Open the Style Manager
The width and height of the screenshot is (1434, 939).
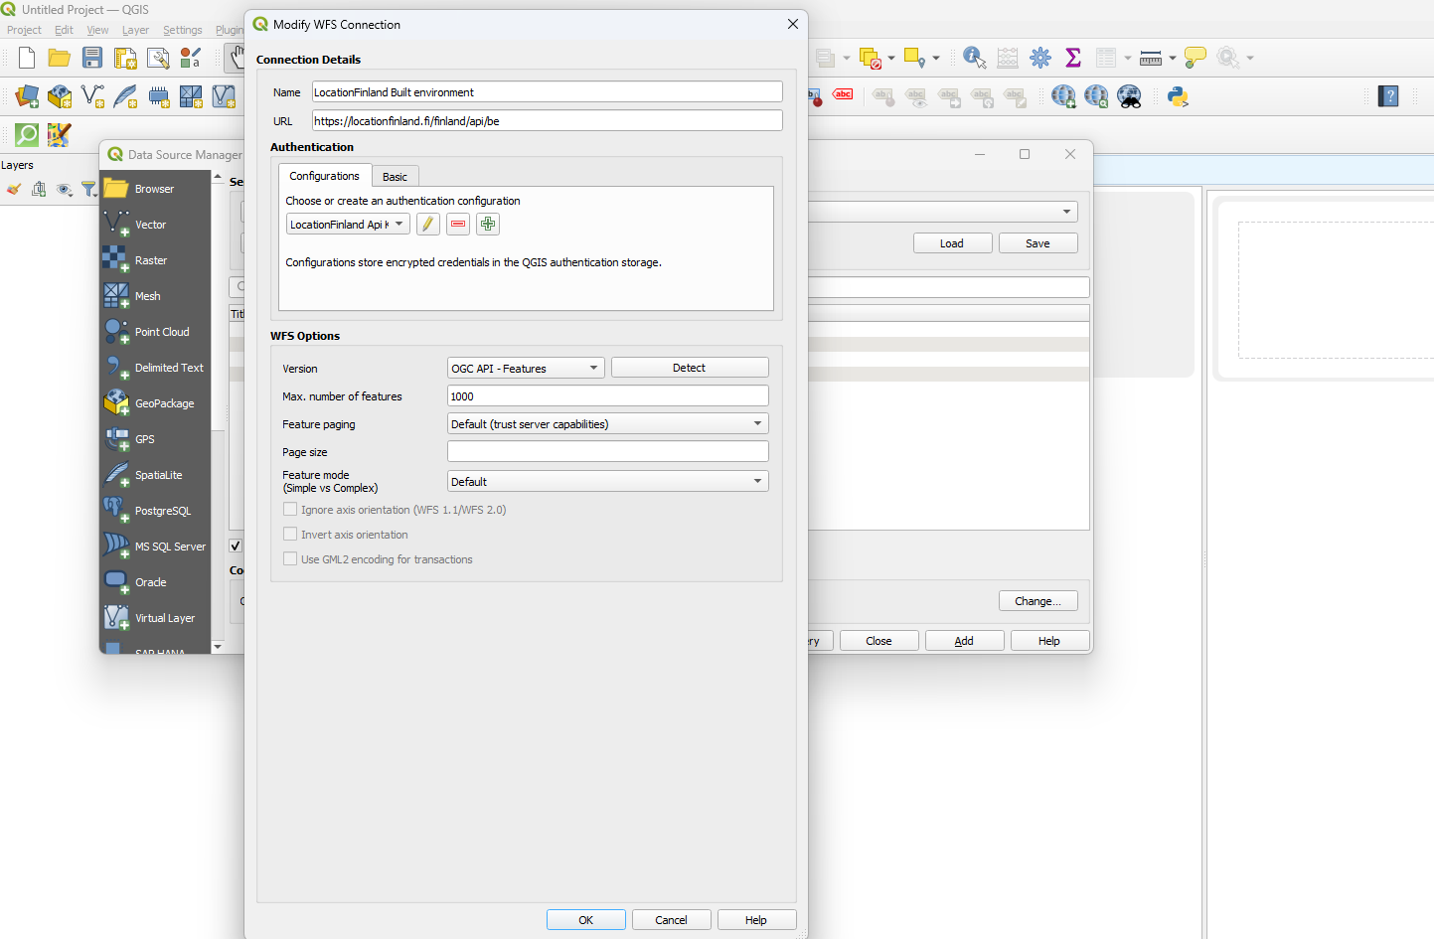click(x=191, y=58)
